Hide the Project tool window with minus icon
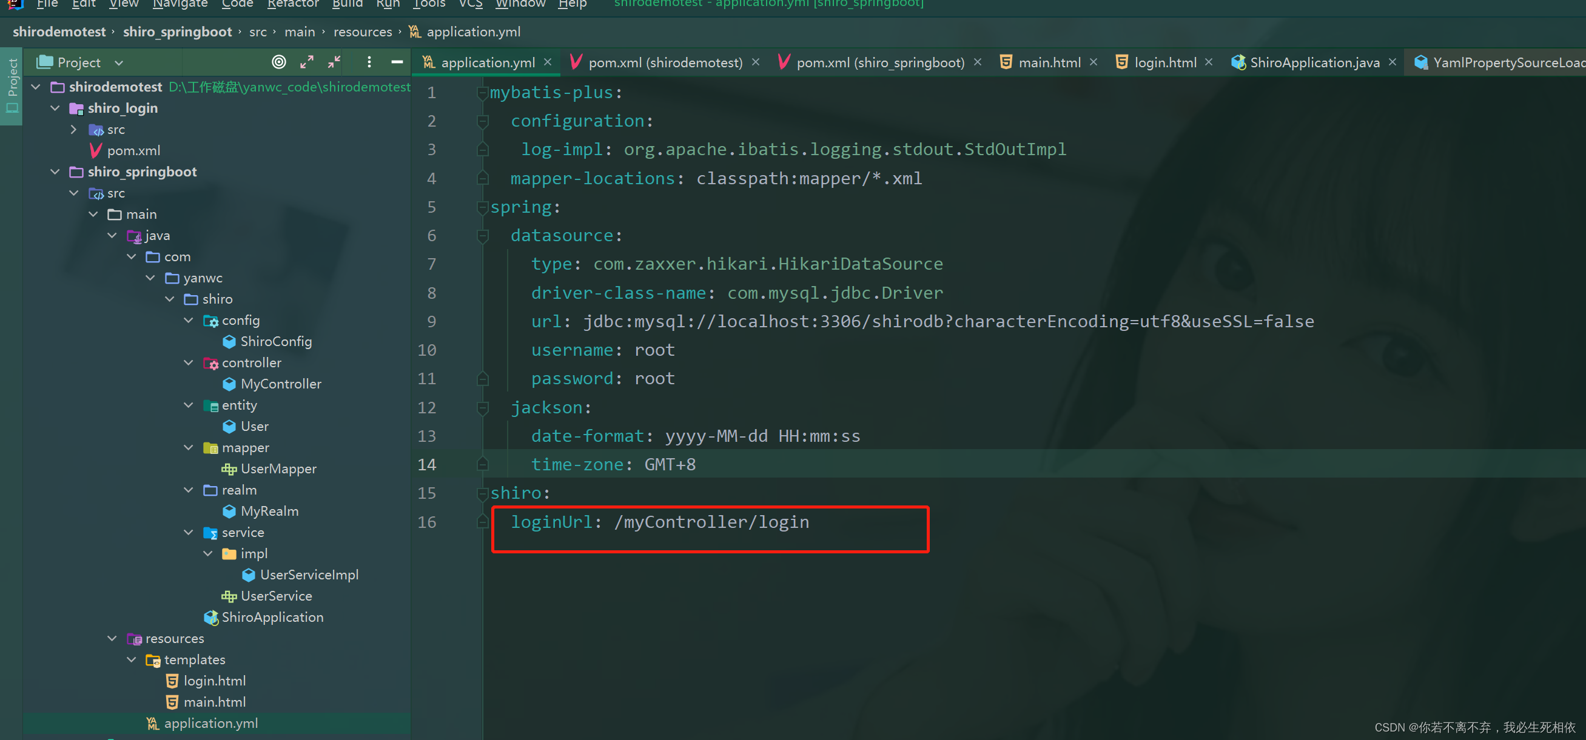The image size is (1586, 740). (397, 62)
